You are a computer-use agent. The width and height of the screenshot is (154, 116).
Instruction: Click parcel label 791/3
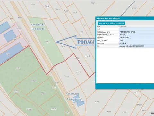pyautogui.click(x=93, y=3)
